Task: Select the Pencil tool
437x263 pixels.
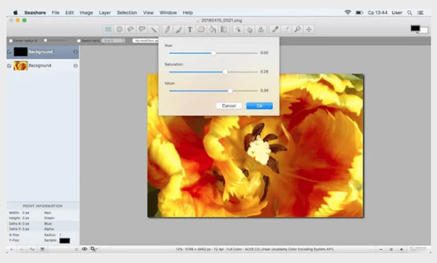Action: 167,29
